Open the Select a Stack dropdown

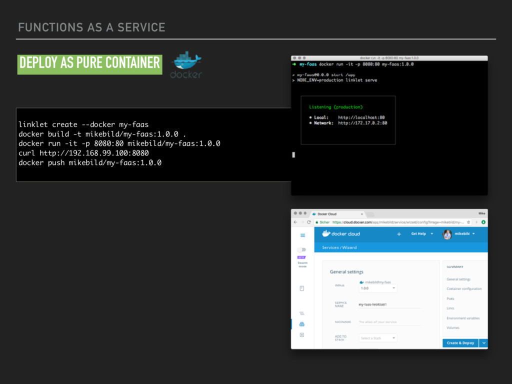pyautogui.click(x=378, y=338)
